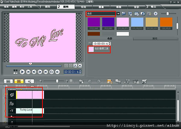Viewport: 181px width, 129px height.
Task: Jump to start with Home button
Action: (x=28, y=72)
